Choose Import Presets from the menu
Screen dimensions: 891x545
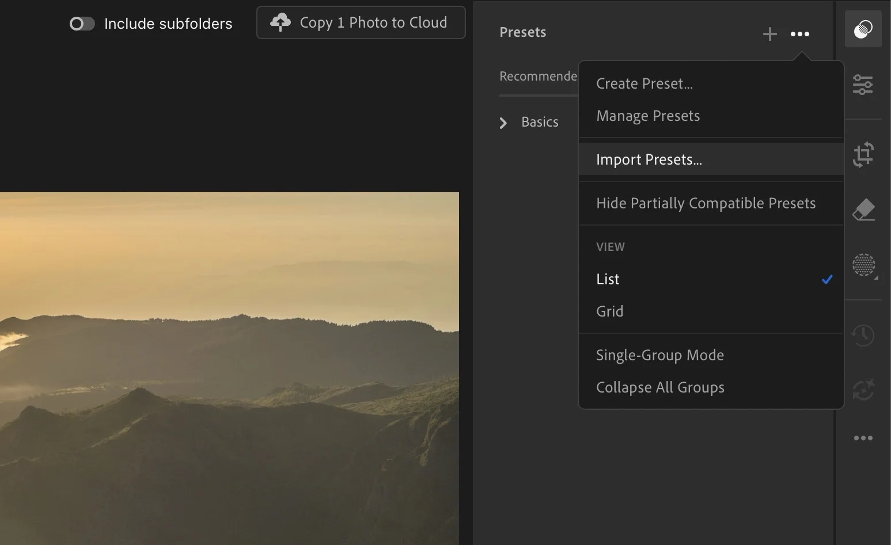(x=649, y=159)
